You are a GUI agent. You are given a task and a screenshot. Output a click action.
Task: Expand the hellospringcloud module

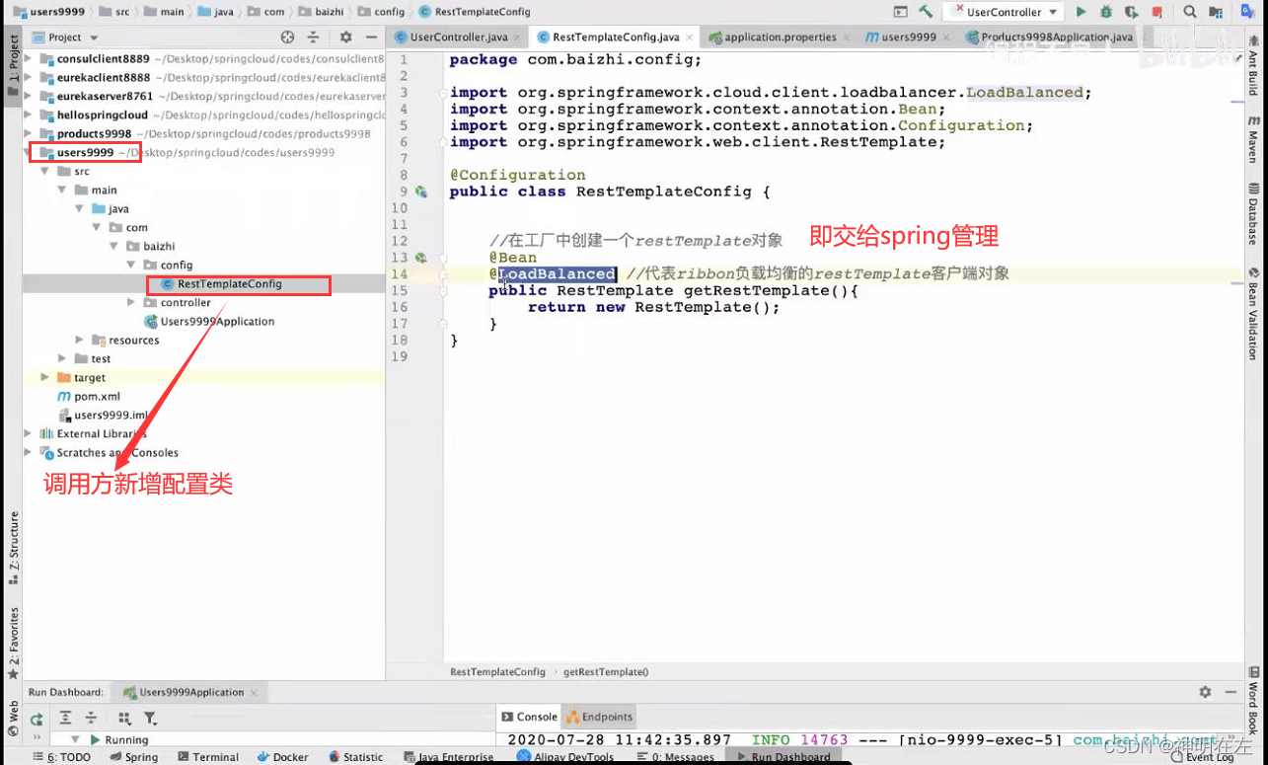[x=28, y=115]
